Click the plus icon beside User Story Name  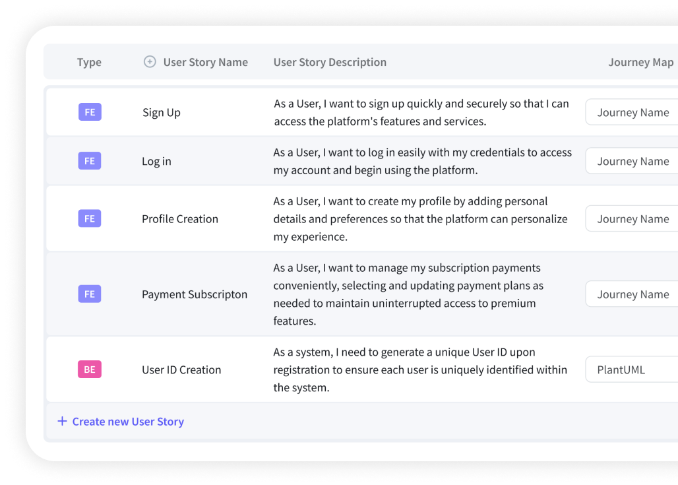[x=150, y=62]
